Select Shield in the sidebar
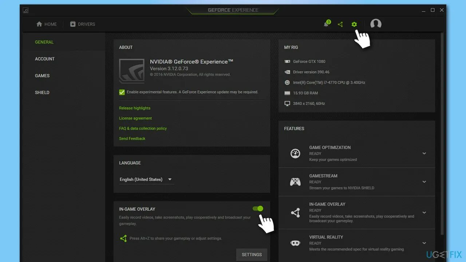Viewport: 466px width, 262px height. tap(42, 92)
